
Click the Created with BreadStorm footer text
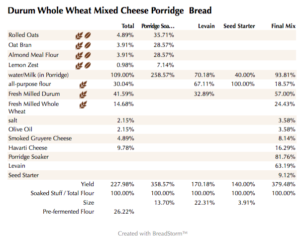pos(152,233)
